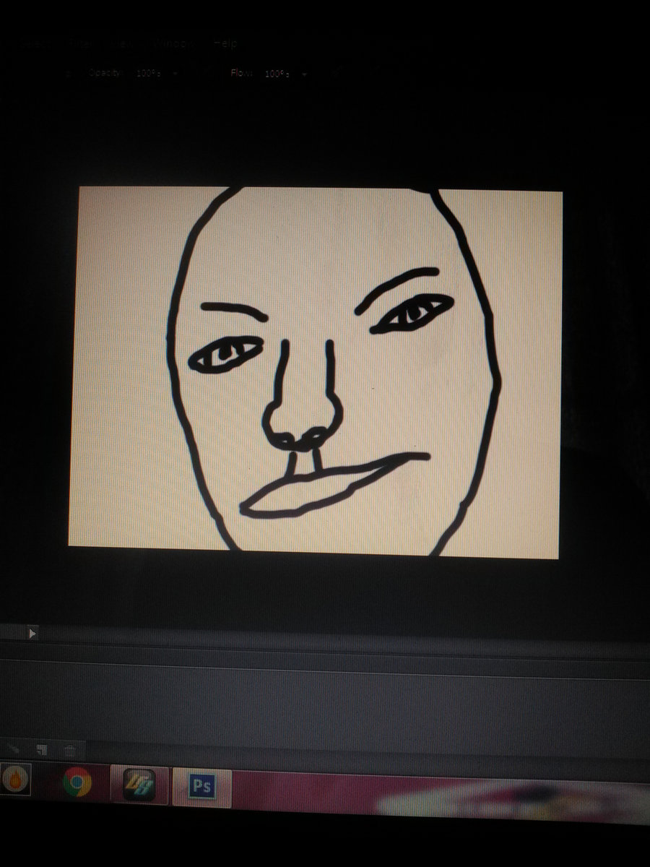Expand the Opacity slider dropdown arrow

175,74
